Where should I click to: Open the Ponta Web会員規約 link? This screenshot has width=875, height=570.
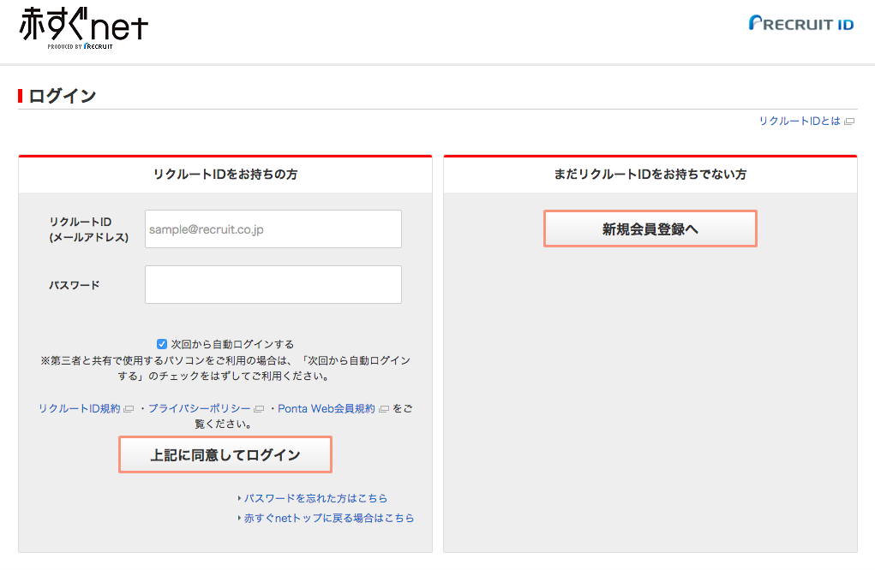[327, 408]
